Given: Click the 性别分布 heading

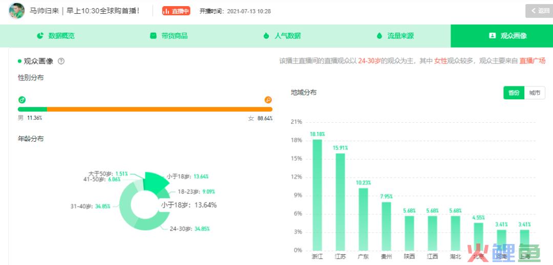Looking at the screenshot, I should pos(31,78).
